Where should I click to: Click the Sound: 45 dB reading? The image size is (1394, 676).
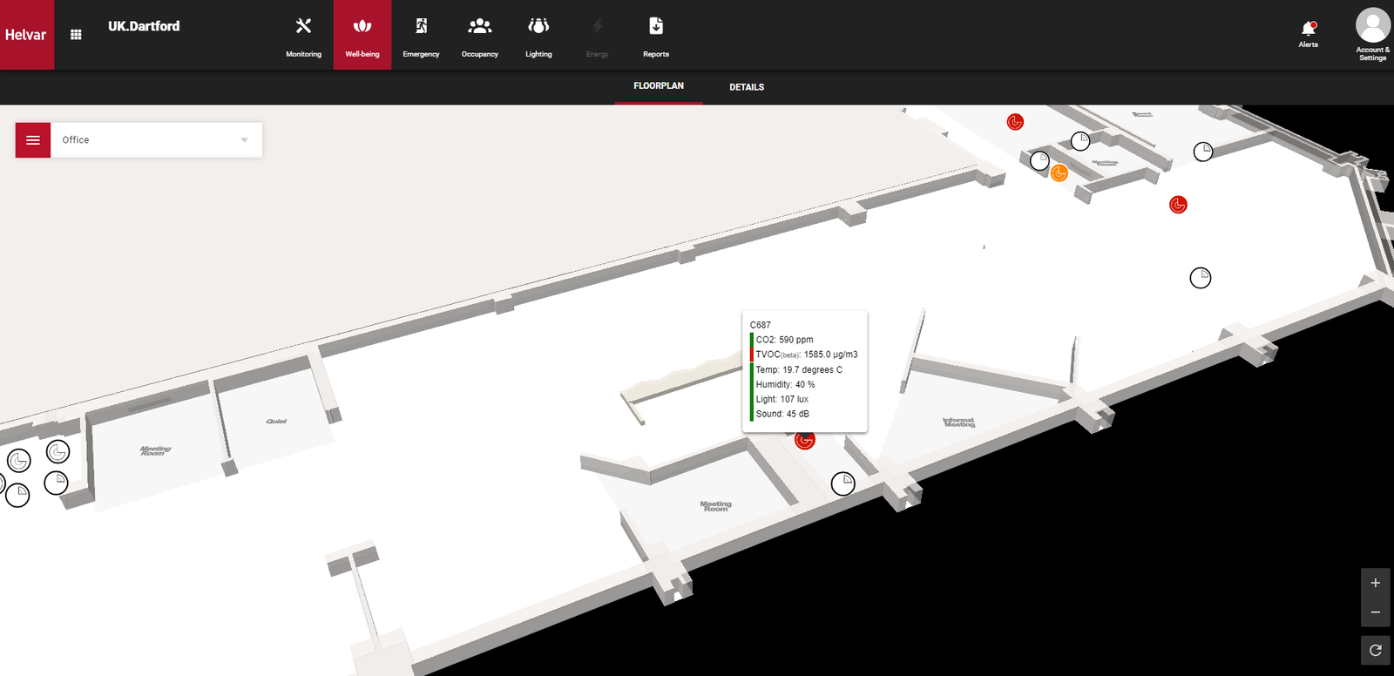[x=782, y=414]
